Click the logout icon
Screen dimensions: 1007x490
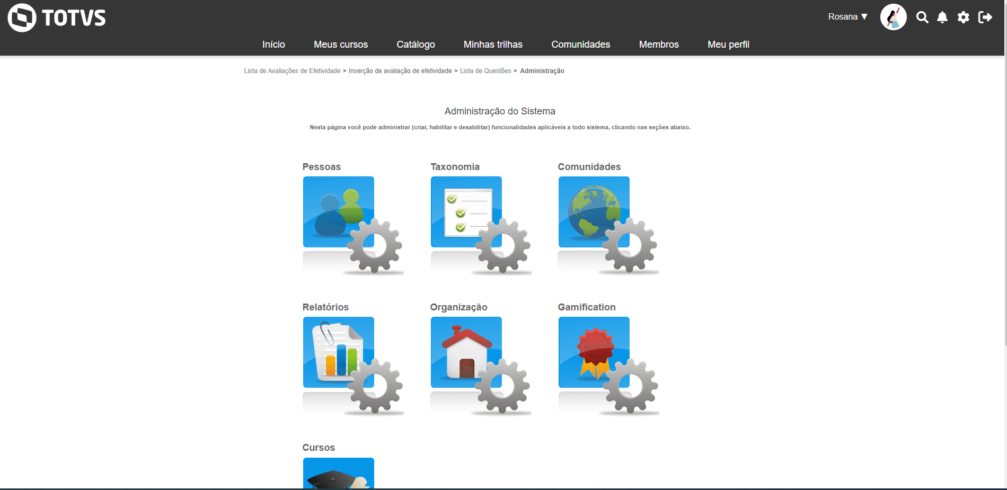tap(985, 17)
